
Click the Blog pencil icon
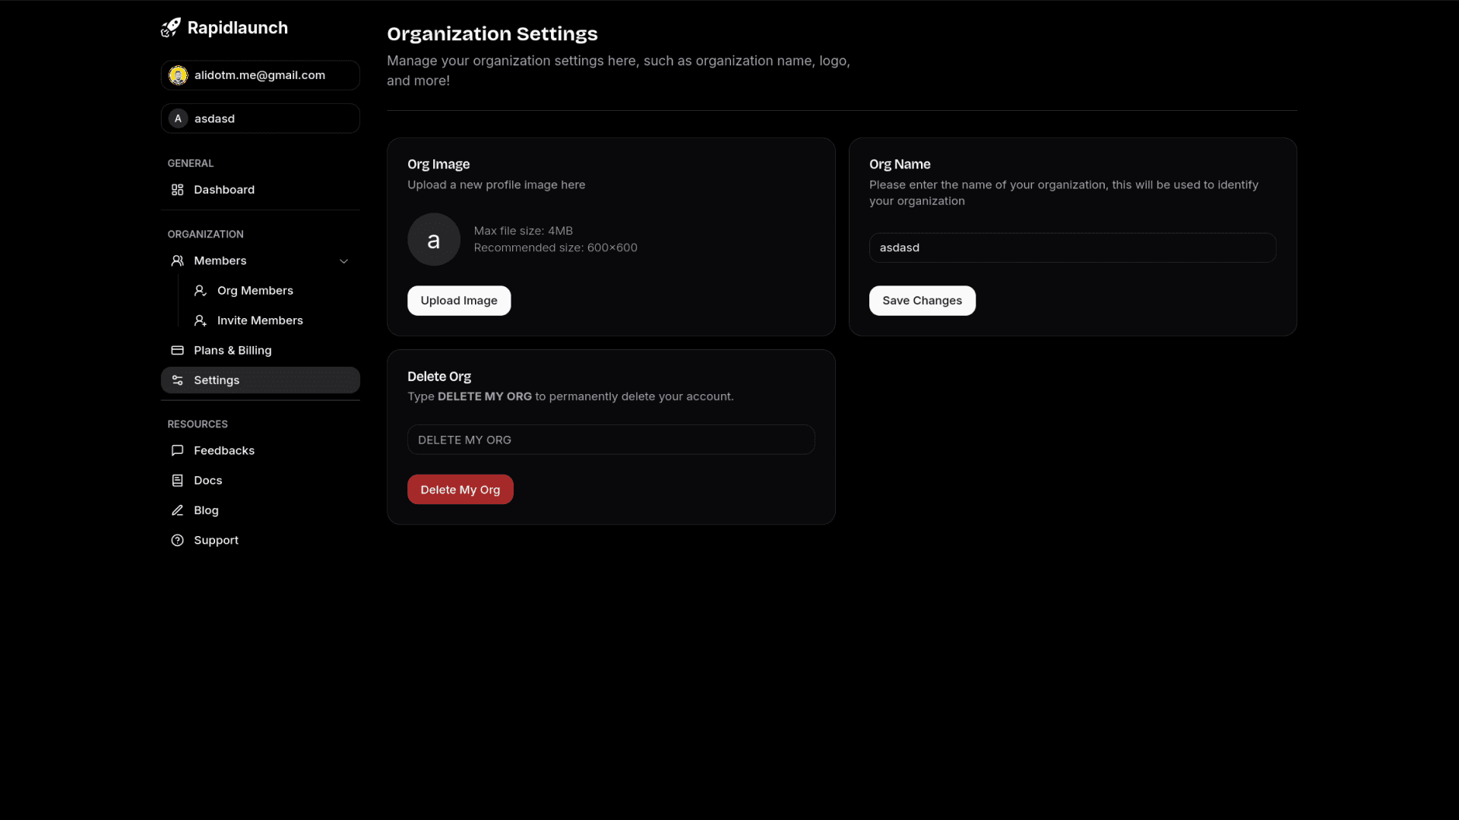177,510
